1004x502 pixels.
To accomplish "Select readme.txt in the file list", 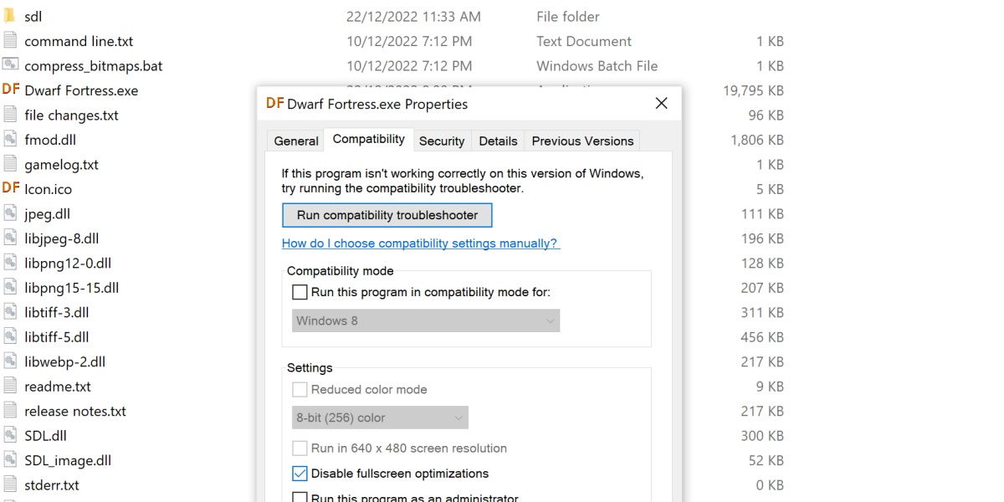I will pos(58,387).
